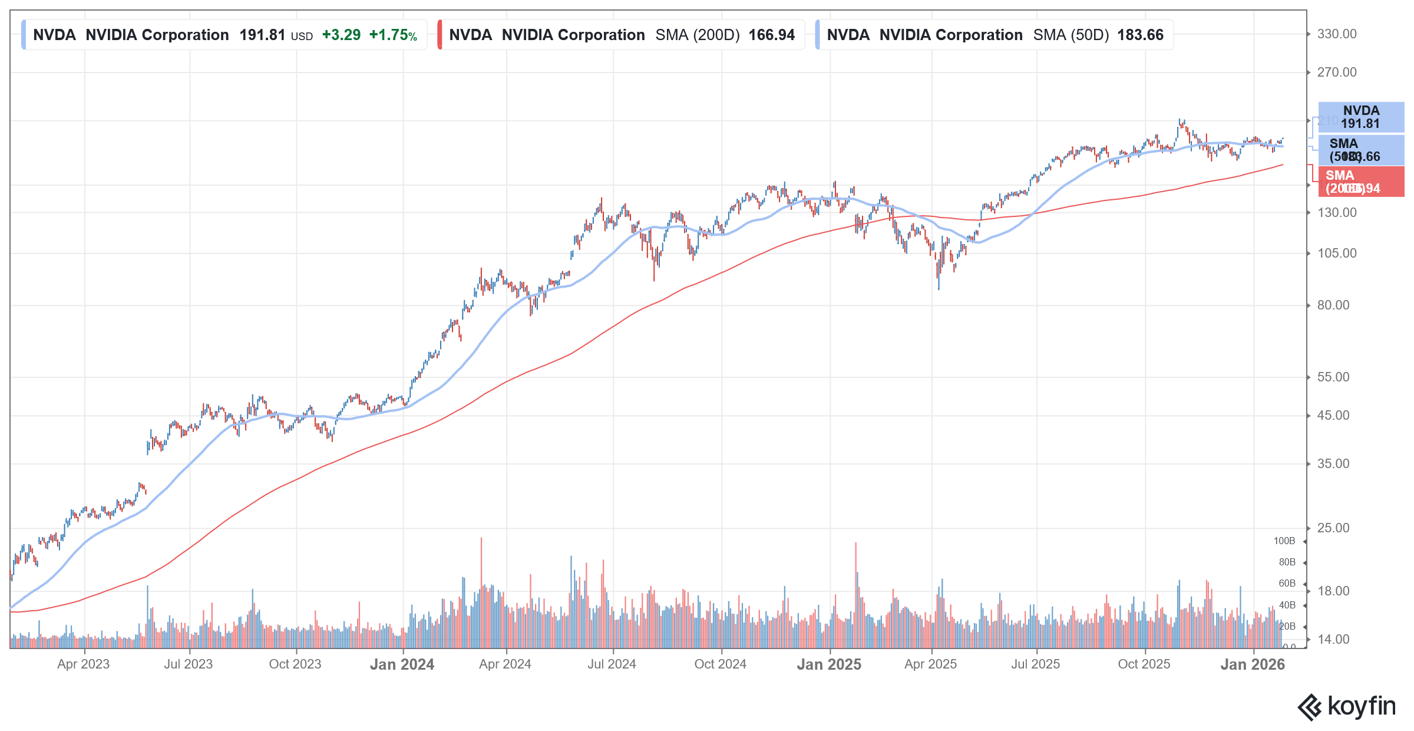Click the red SMA (200D) axis tag
Viewport: 1414px width, 731px height.
point(1360,182)
